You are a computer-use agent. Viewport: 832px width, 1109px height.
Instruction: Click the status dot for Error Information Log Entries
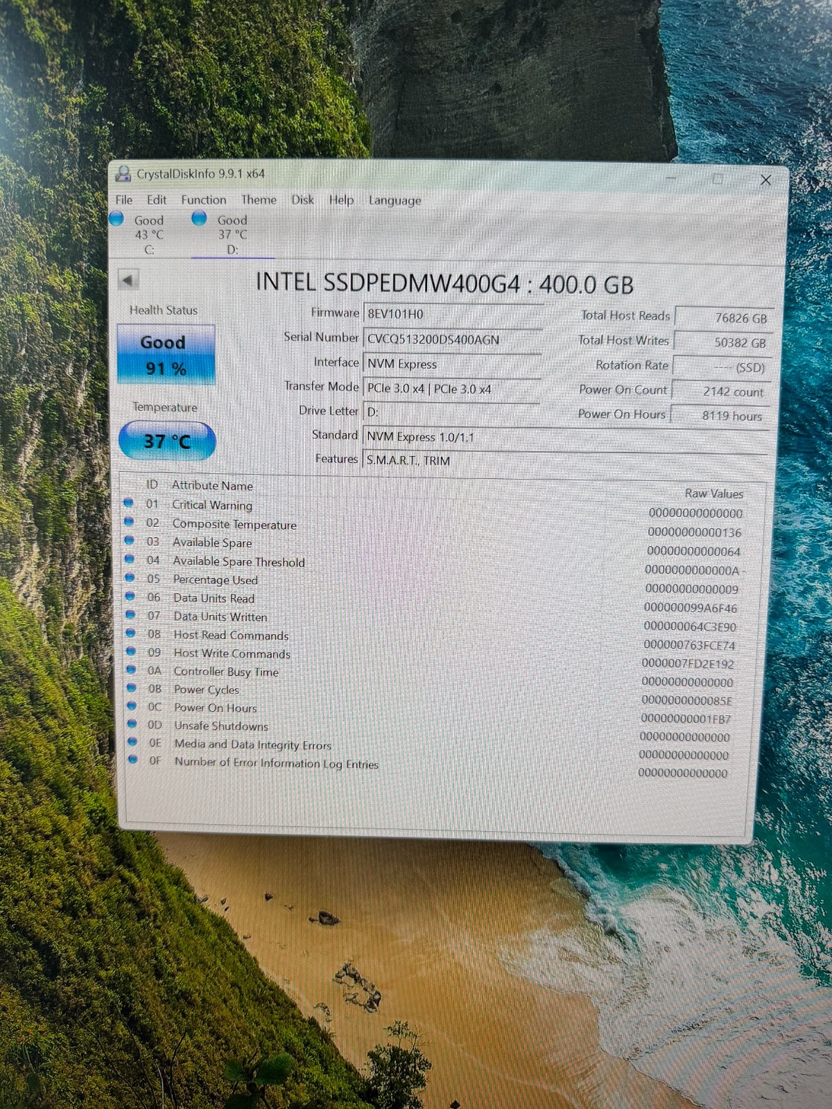click(x=132, y=760)
